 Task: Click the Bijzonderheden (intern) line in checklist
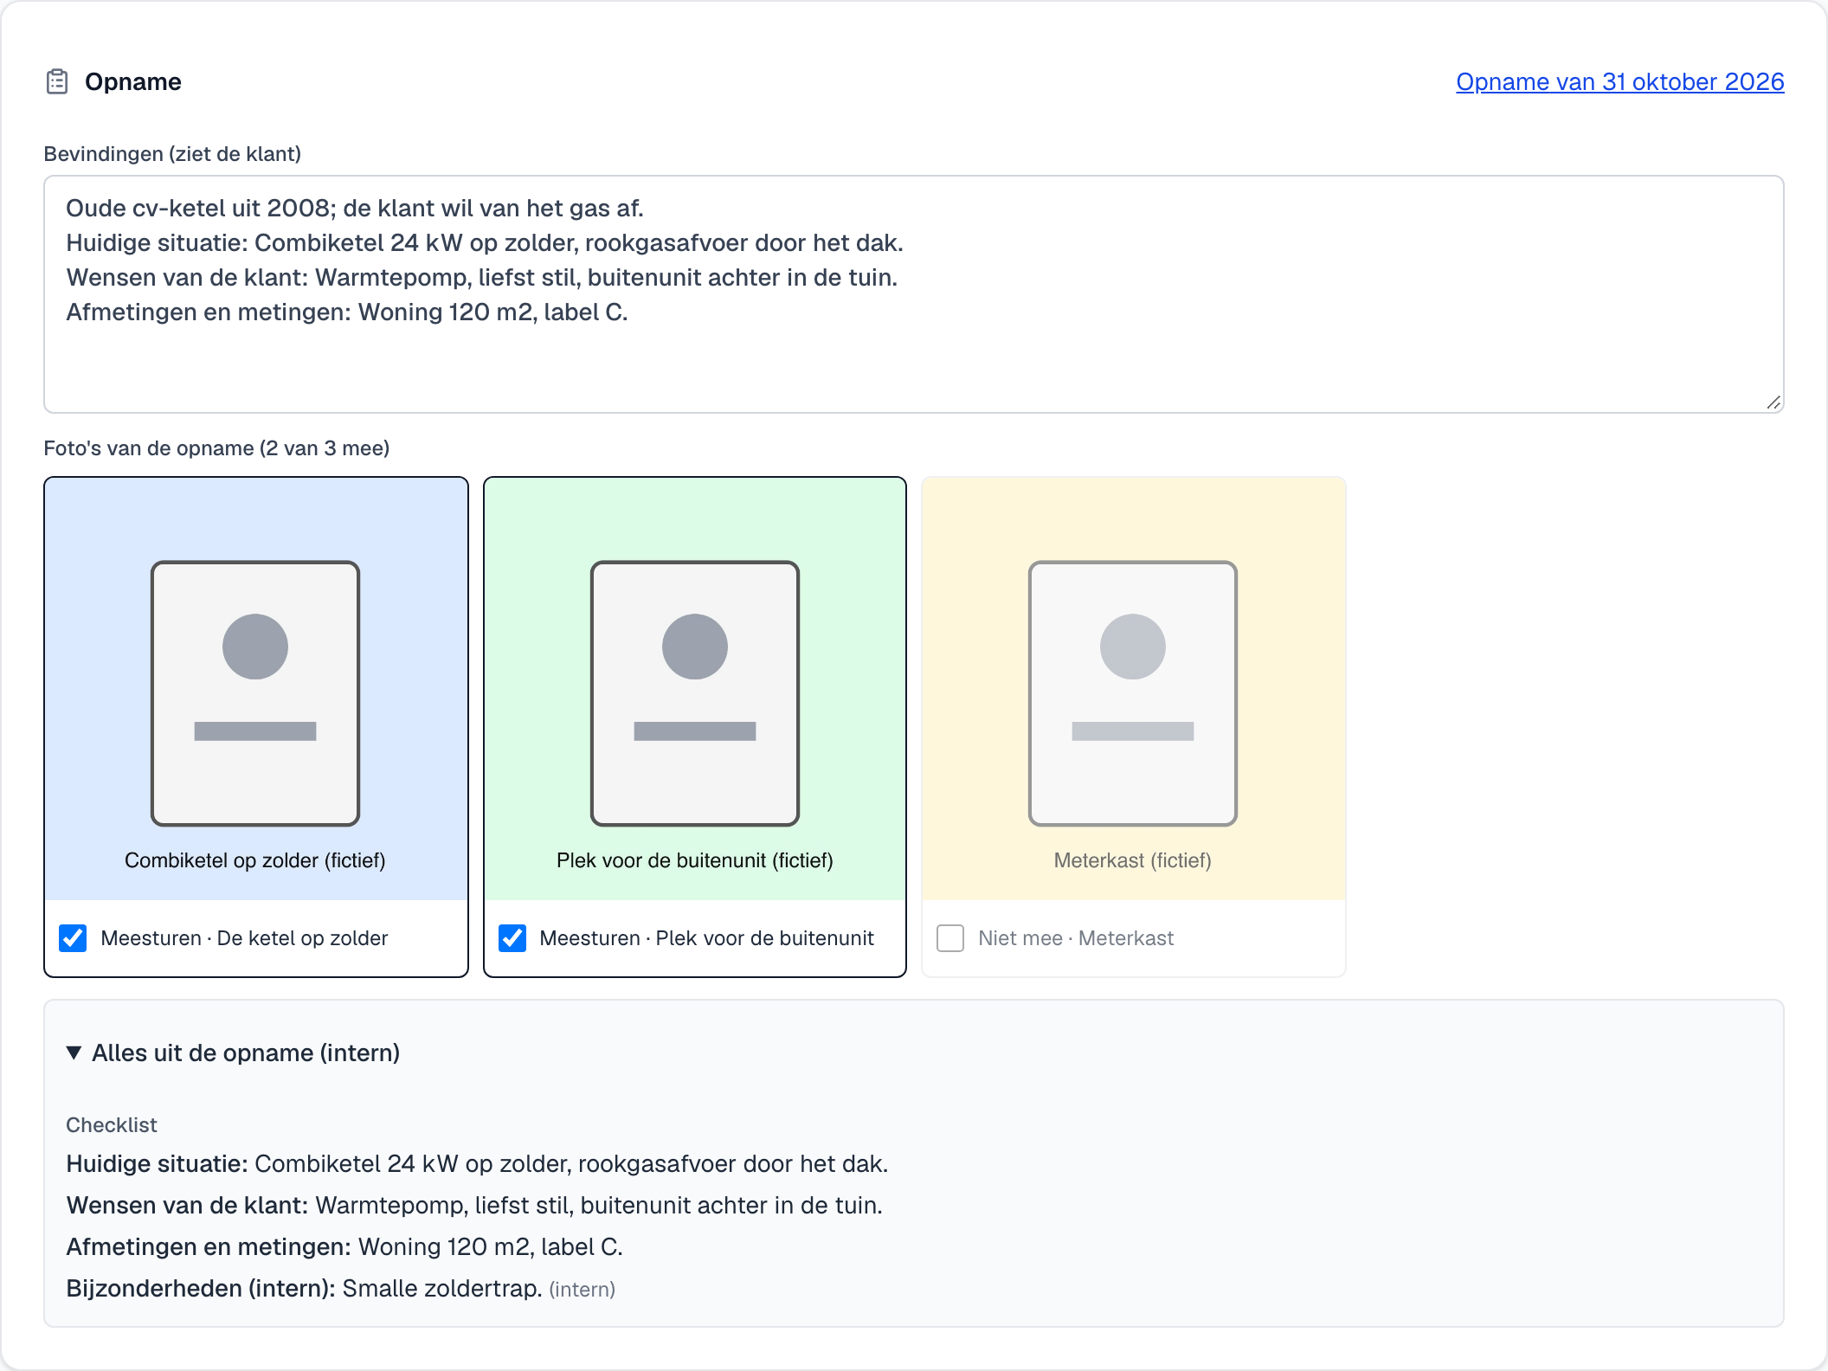341,1288
